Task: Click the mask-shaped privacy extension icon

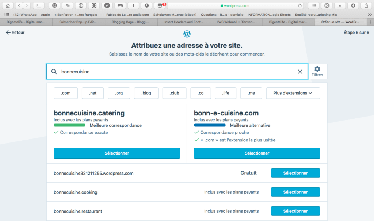Action: point(120,5)
